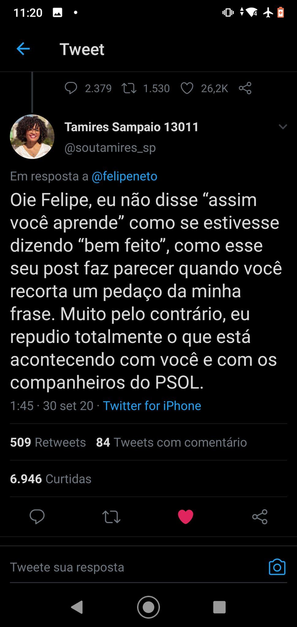
Task: Retweet the parent tweet showing 1.530
Action: [129, 88]
